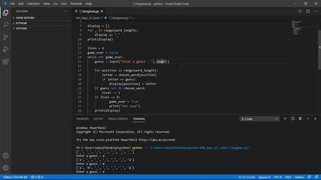
Task: Select the Terminal panel tab
Action: (139, 119)
